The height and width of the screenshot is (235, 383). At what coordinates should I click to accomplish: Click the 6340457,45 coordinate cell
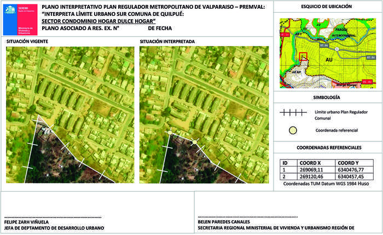point(352,177)
